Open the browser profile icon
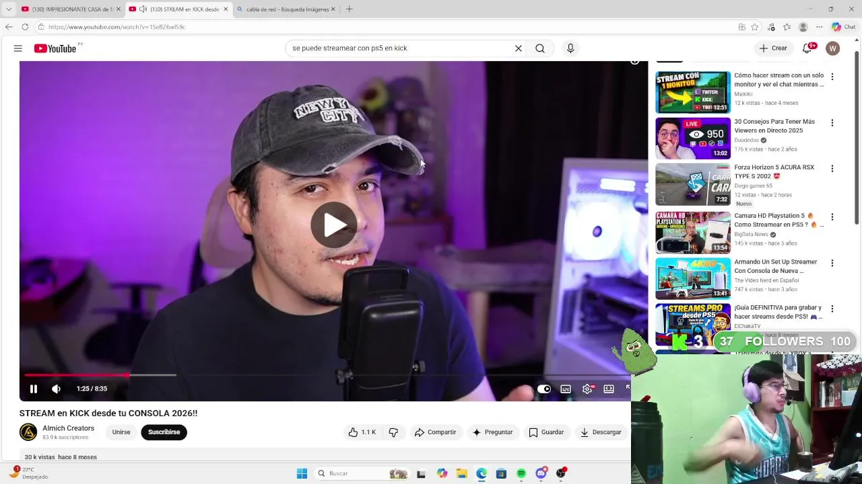This screenshot has width=862, height=484. [x=803, y=27]
